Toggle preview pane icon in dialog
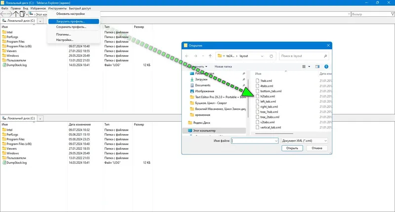395x212 pixels. [x=317, y=67]
